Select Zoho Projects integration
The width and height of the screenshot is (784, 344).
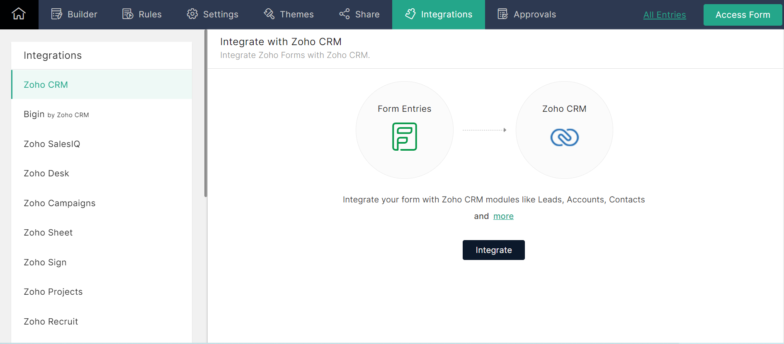pyautogui.click(x=102, y=292)
